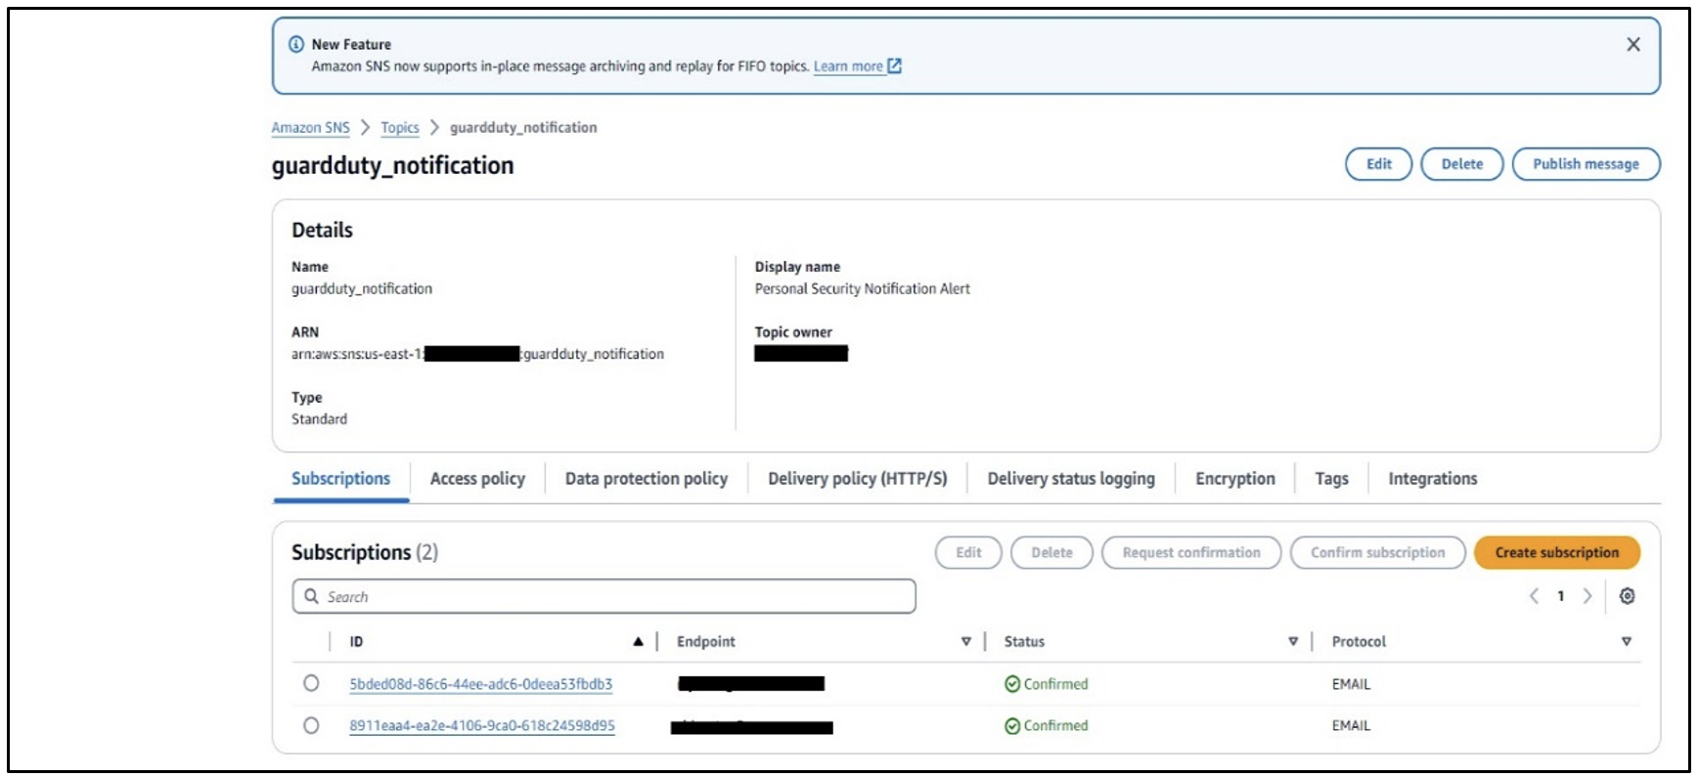
Task: Switch to the Subscriptions tab
Action: click(x=340, y=479)
